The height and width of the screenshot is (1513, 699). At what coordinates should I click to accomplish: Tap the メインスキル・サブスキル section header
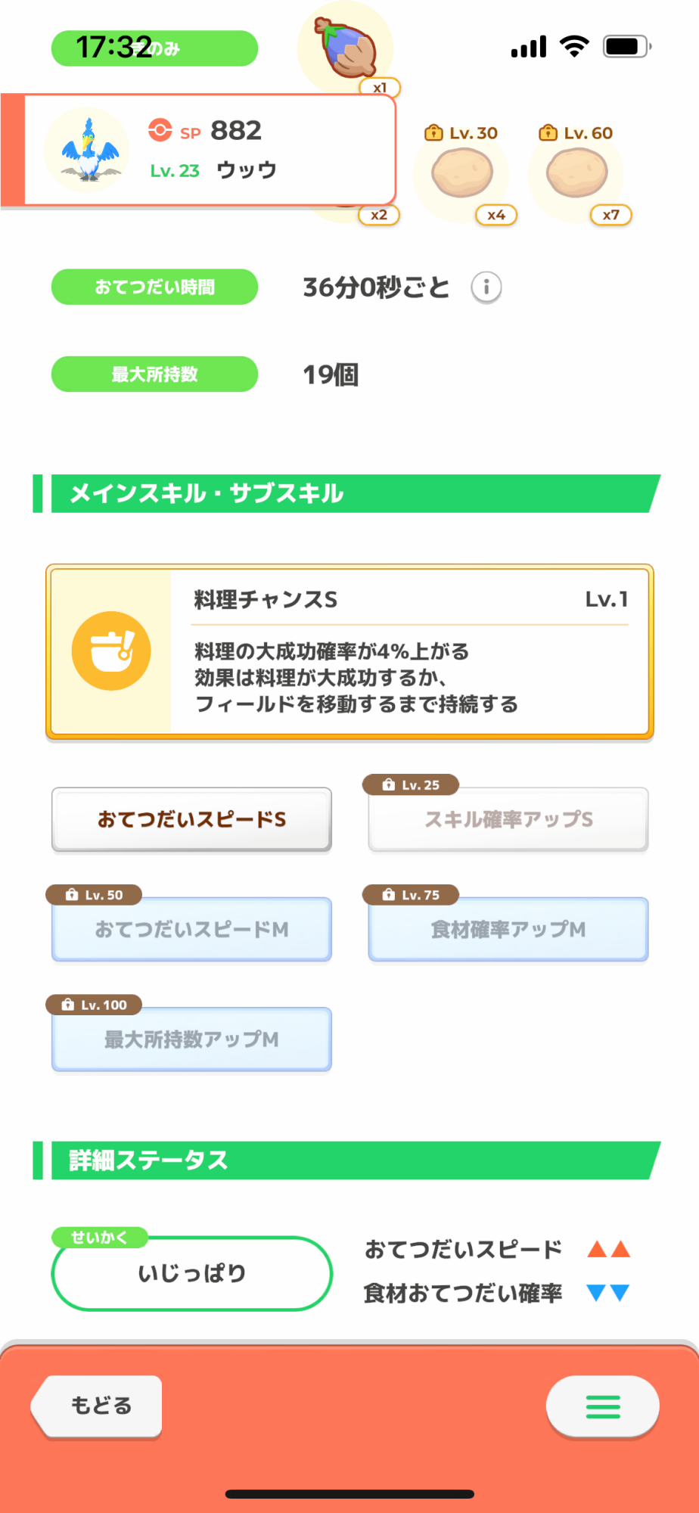click(348, 494)
